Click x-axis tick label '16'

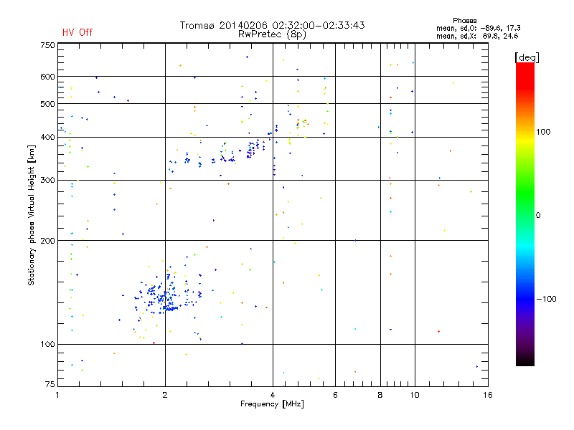[488, 395]
